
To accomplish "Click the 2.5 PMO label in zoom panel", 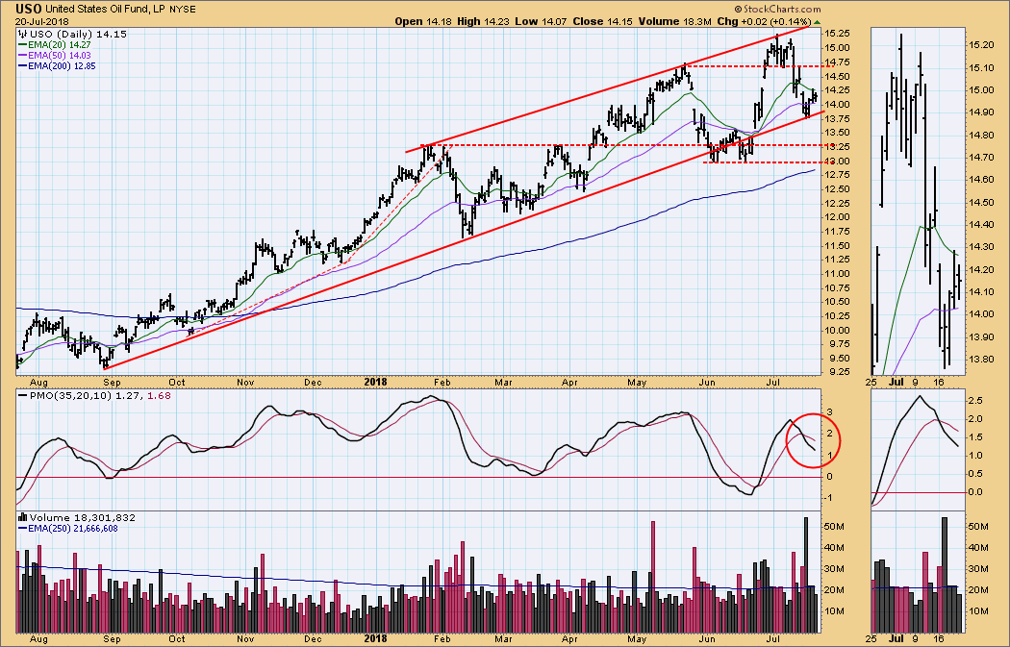I will click(975, 401).
